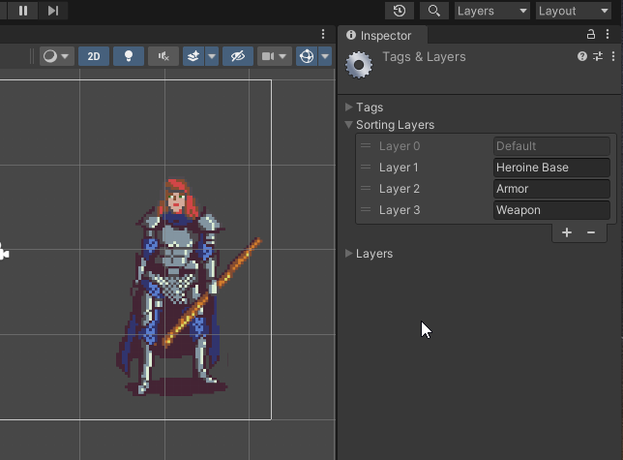Open the version history icon
This screenshot has height=460, width=623.
400,11
